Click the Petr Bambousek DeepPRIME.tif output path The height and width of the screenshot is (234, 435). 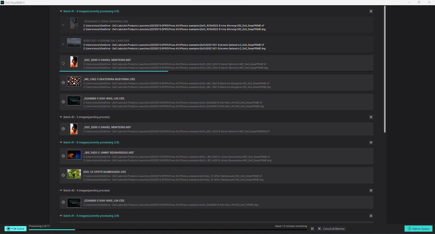[x=173, y=176]
